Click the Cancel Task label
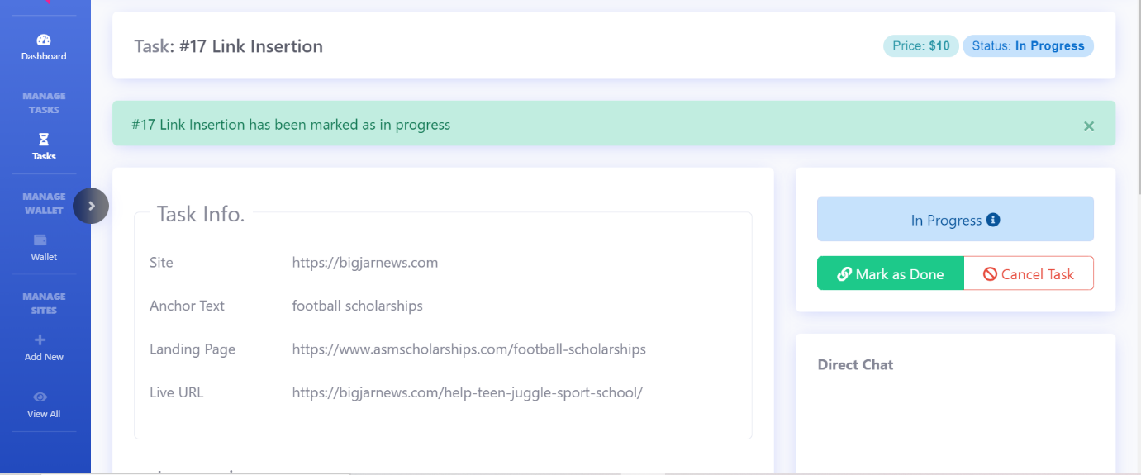Image resolution: width=1141 pixels, height=475 pixels. coord(1038,274)
